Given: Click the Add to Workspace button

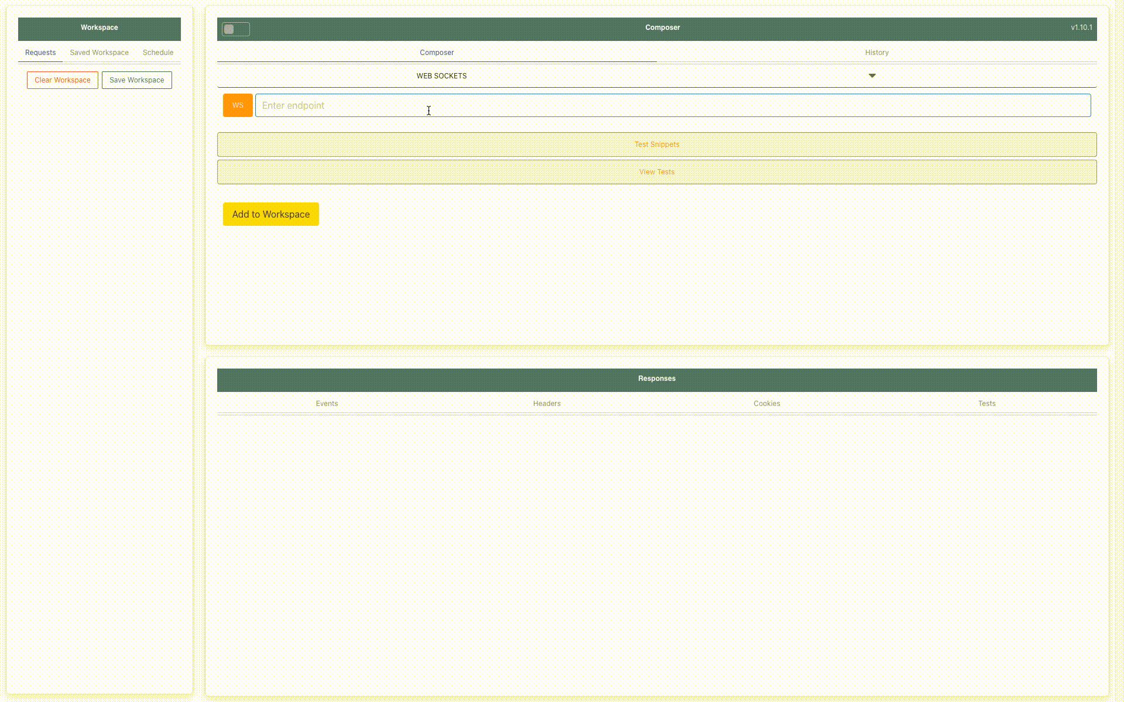Looking at the screenshot, I should pyautogui.click(x=270, y=214).
